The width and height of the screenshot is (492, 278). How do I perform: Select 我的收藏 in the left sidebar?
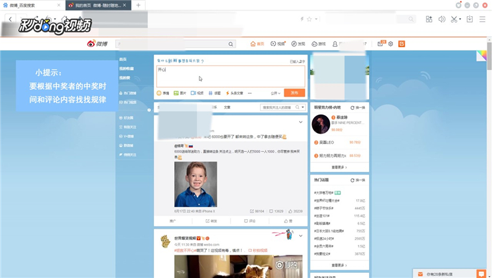pyautogui.click(x=126, y=69)
